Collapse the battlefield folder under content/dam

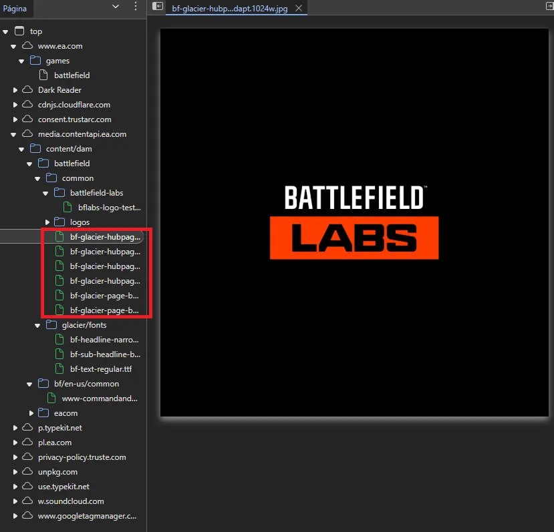click(29, 164)
